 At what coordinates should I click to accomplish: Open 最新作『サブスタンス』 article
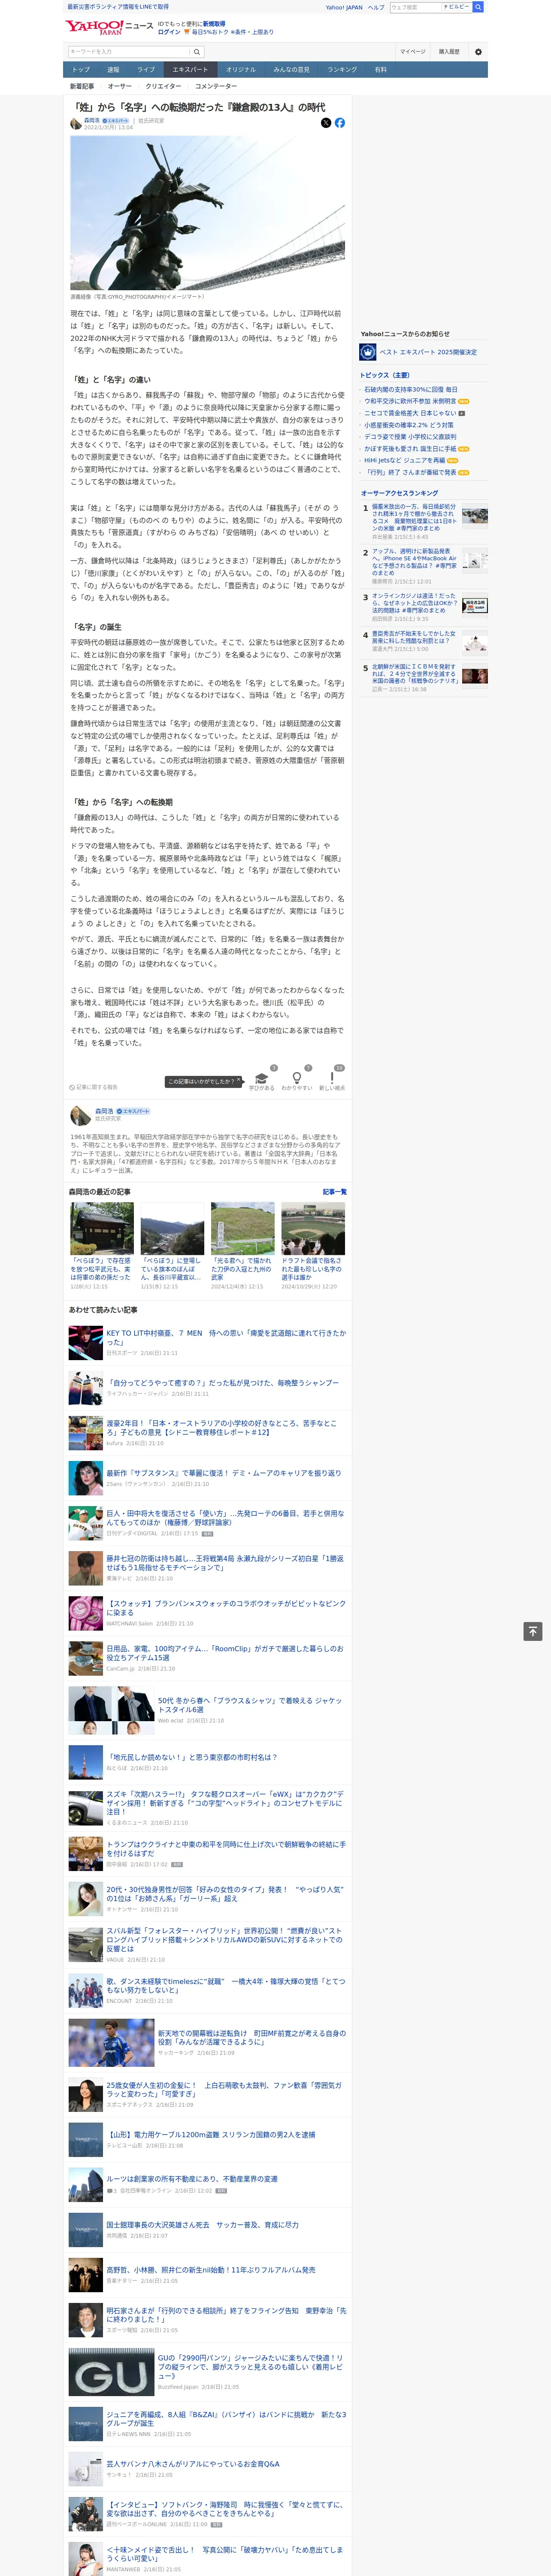(223, 1473)
